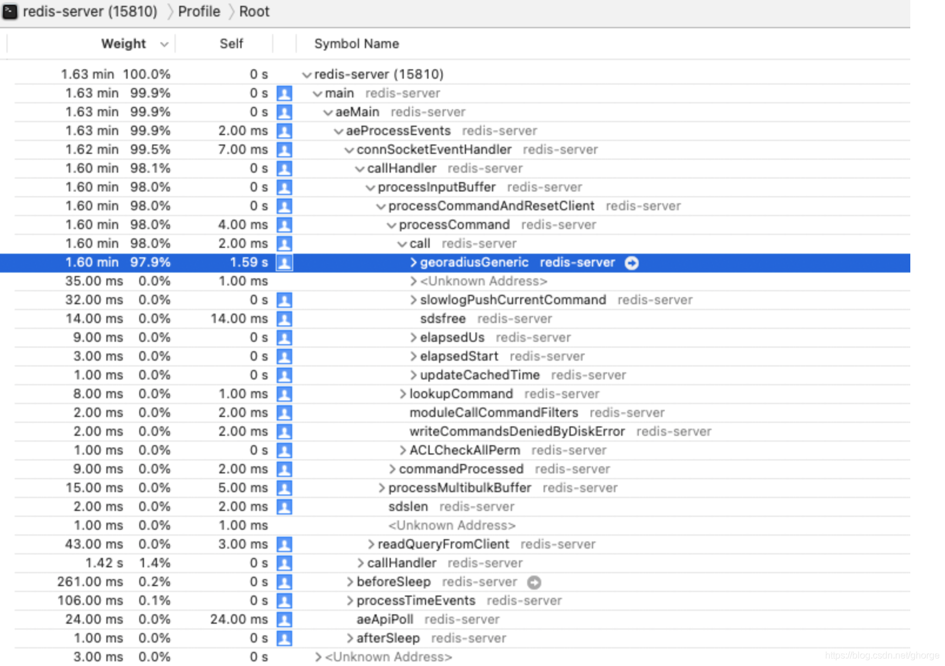Open the redis-server (15810) breadcrumb
This screenshot has width=945, height=666.
click(x=90, y=12)
